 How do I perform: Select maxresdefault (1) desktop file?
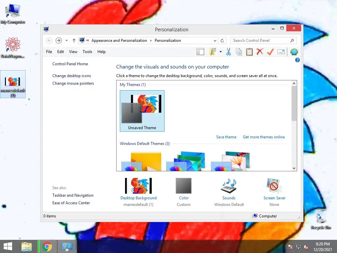tap(13, 84)
